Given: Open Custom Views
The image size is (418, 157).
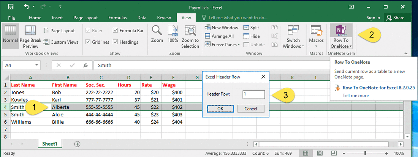Looking at the screenshot, I should click(x=61, y=42).
